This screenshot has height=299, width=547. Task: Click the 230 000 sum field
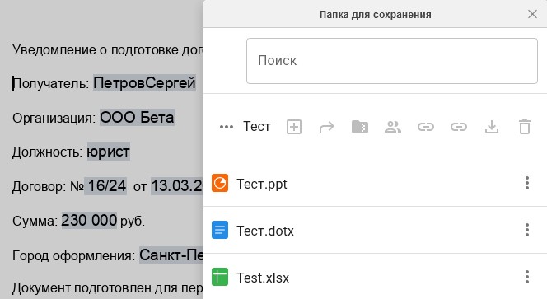coord(89,221)
